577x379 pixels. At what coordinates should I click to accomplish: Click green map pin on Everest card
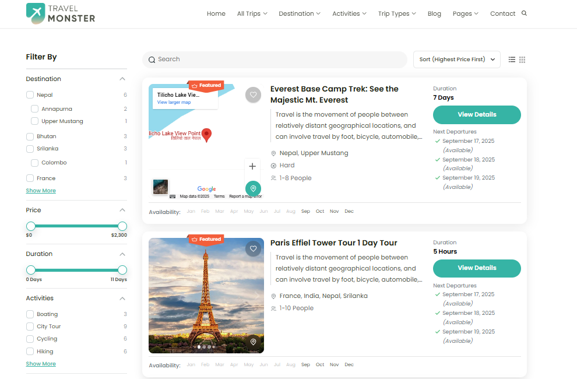point(253,189)
